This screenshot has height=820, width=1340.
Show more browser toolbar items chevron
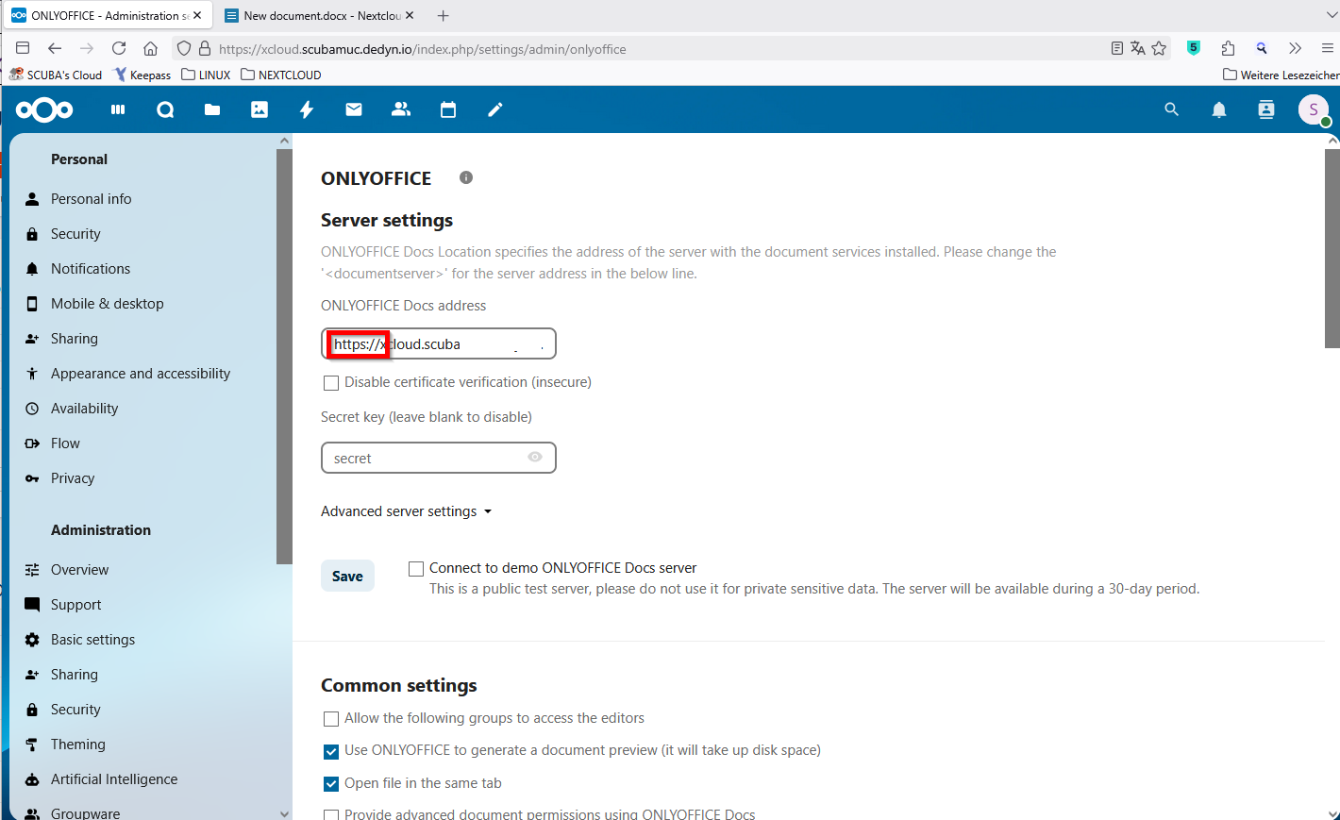(1295, 48)
